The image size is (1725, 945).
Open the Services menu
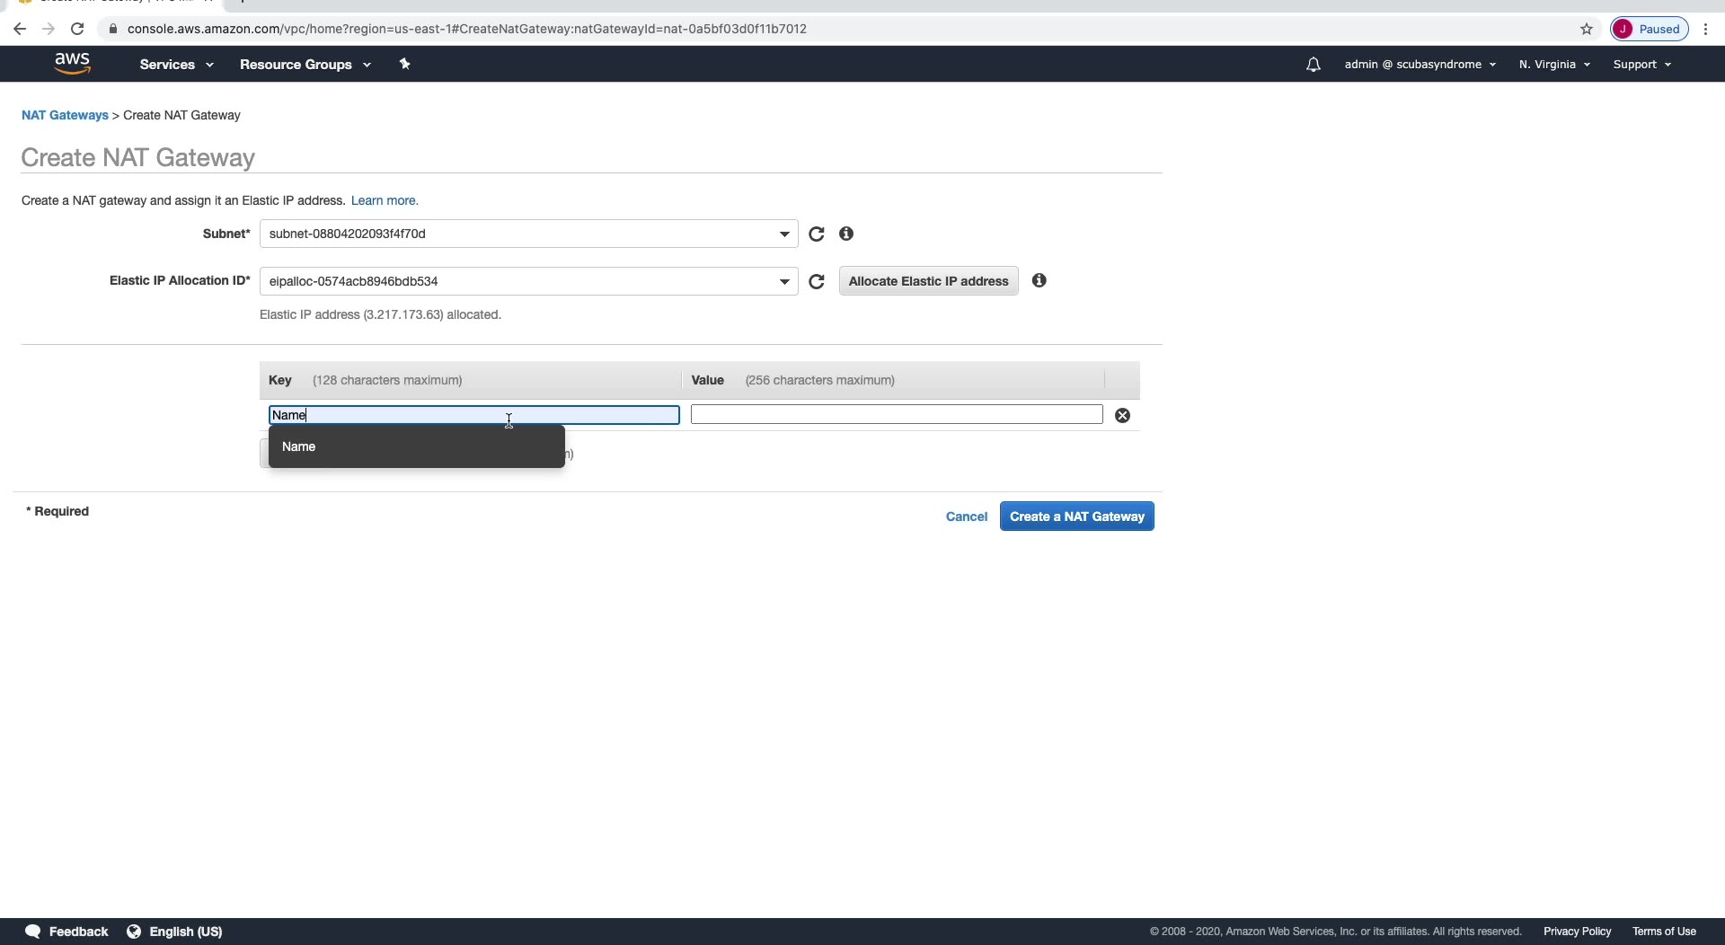click(x=176, y=65)
